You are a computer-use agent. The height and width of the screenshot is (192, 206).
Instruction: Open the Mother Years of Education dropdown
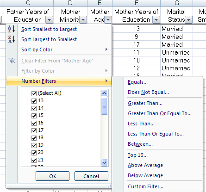click(156, 20)
